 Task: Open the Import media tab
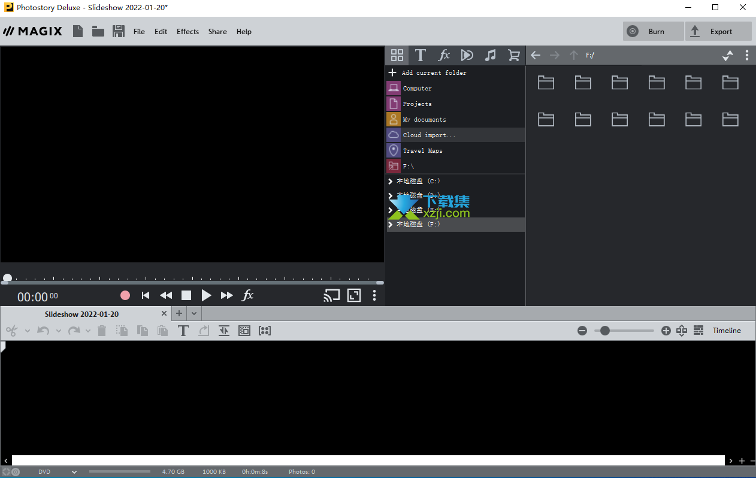coord(397,55)
